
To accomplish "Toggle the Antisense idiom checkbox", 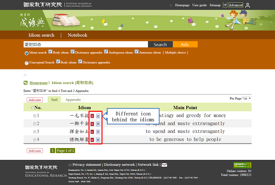I will pyautogui.click(x=136, y=52).
